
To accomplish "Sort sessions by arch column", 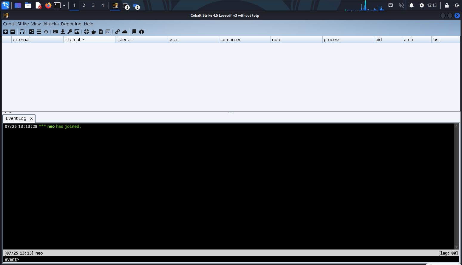I will [417, 40].
